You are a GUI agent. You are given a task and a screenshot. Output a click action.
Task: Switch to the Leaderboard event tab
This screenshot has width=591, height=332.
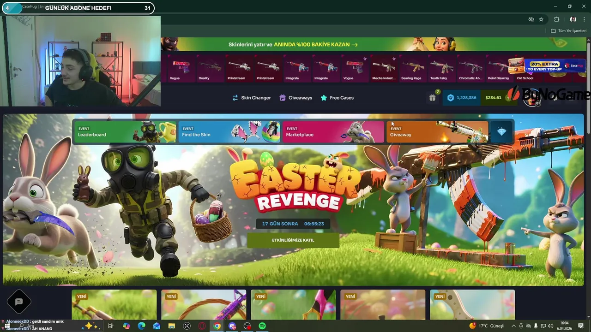tap(125, 132)
